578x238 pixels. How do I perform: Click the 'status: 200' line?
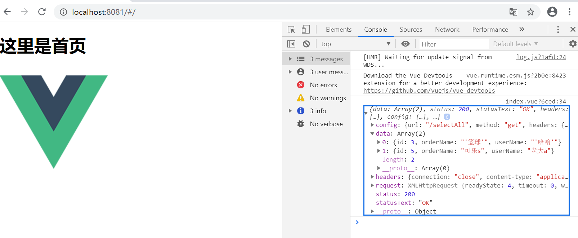395,194
